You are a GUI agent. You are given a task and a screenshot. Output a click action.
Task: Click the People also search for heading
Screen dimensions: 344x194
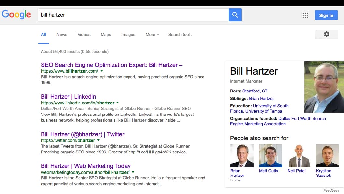pyautogui.click(x=259, y=138)
